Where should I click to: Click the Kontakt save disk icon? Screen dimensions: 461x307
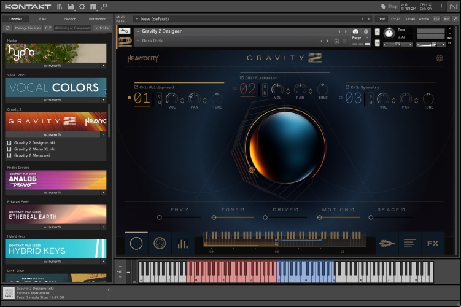pos(71,7)
